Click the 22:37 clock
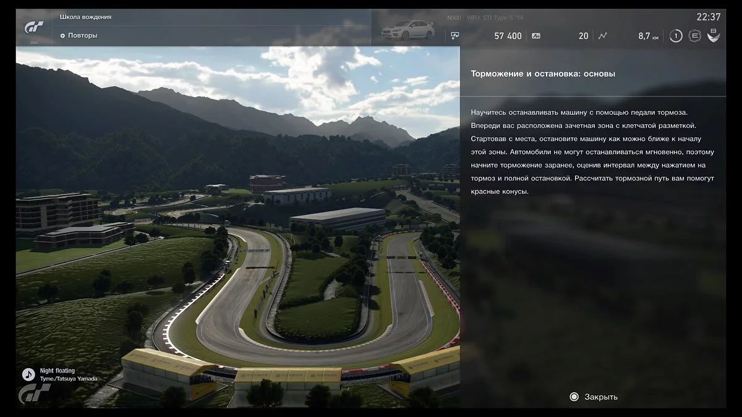 pyautogui.click(x=709, y=17)
